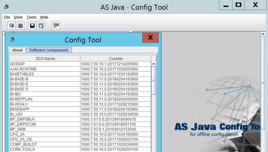The width and height of the screenshot is (268, 152).
Task: Select the BI-BASE-S row
Action: [x=80, y=89]
